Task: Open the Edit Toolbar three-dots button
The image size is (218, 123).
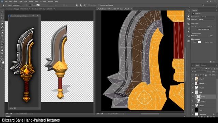Action: [2, 56]
